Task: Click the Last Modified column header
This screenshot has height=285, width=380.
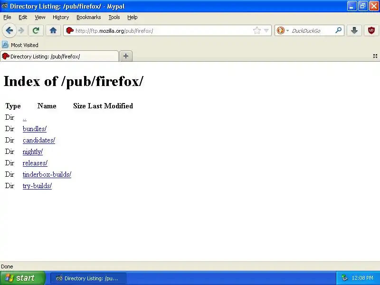Action: [x=110, y=106]
